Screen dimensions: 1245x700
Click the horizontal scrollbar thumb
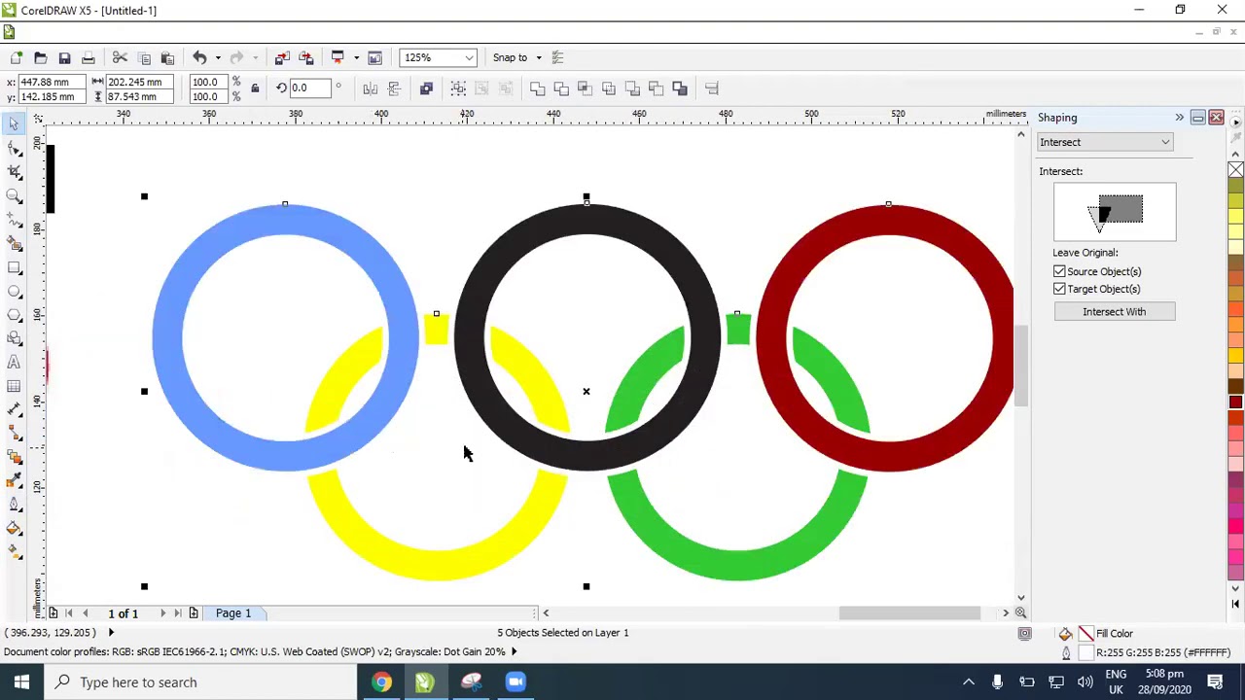point(909,612)
